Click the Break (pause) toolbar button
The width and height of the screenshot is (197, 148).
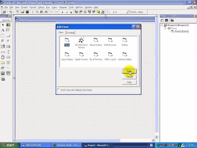[67, 12]
